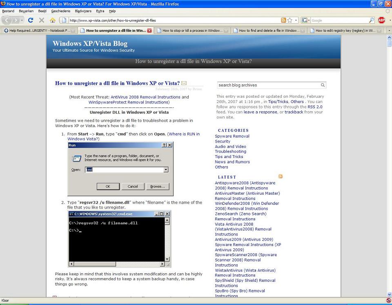Click the Tips/Tricks category link in entry info
The image size is (392, 305).
pos(278,101)
